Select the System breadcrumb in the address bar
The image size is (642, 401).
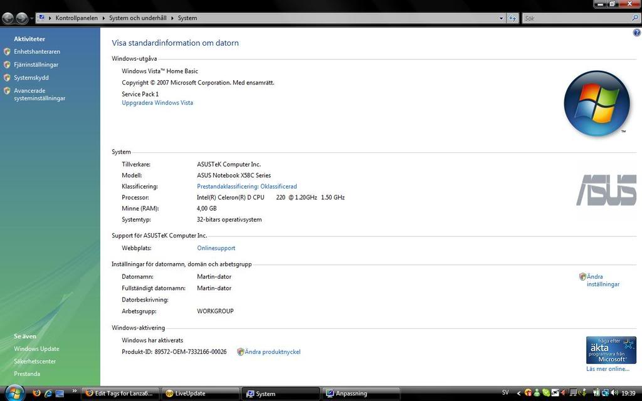click(x=187, y=18)
